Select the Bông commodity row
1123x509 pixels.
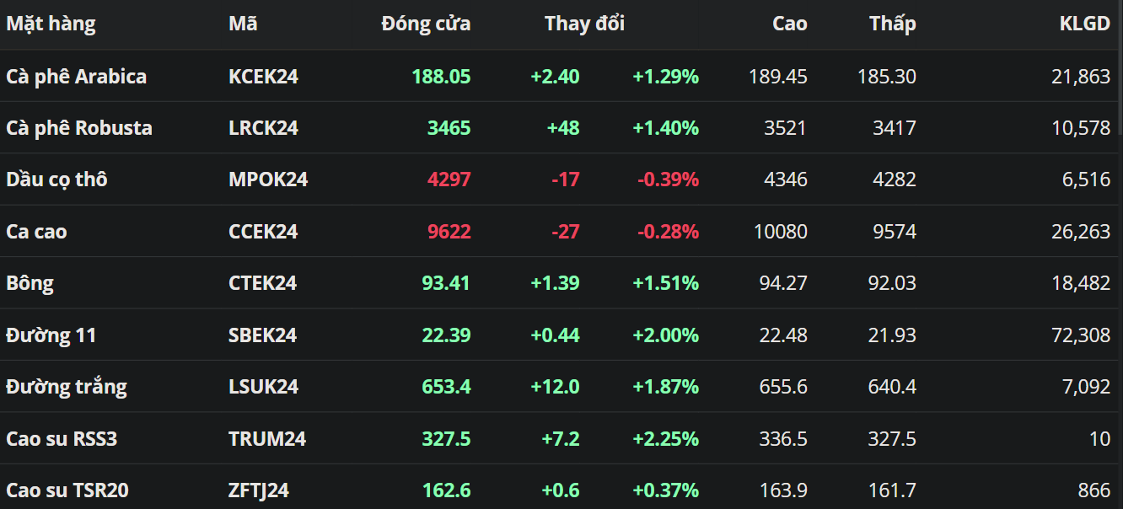click(30, 283)
